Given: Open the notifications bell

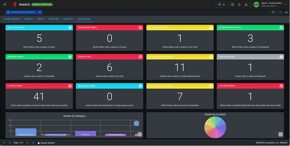Looking at the screenshot, I should pos(239,5).
